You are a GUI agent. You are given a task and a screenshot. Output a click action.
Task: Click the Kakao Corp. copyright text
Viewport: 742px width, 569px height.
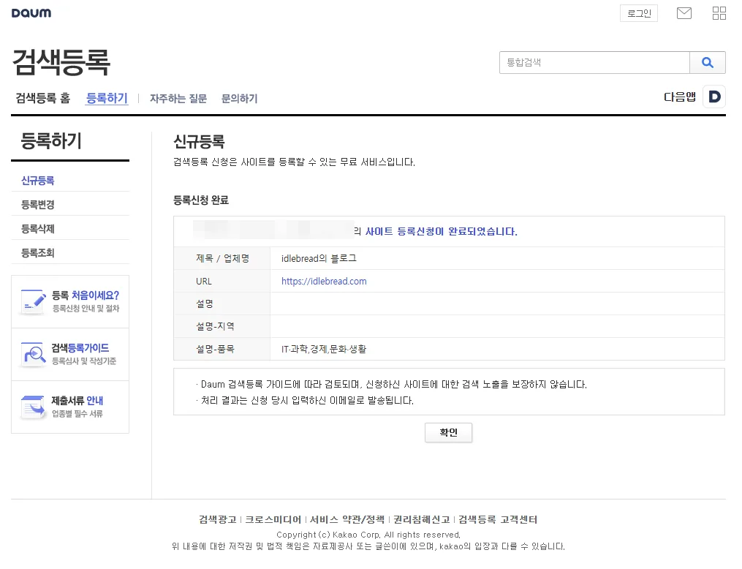pos(368,535)
